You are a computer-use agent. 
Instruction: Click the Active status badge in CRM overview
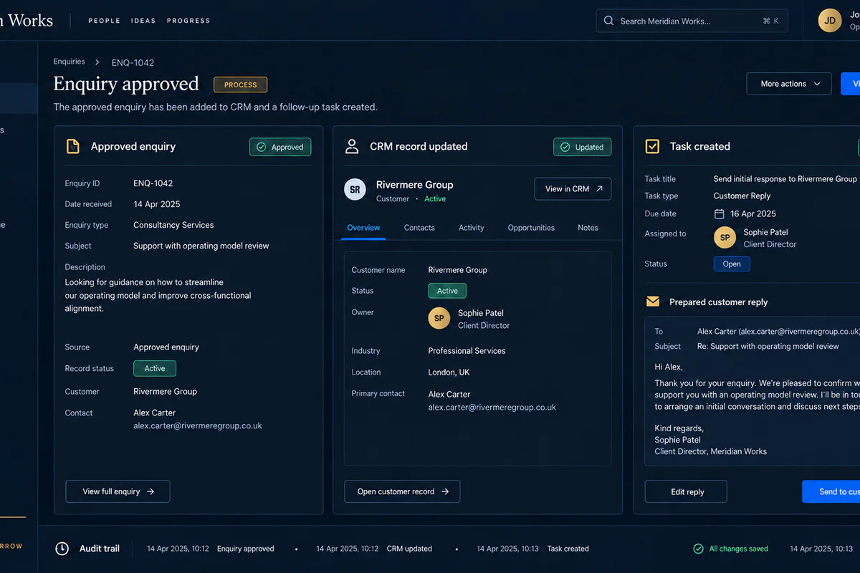click(x=447, y=291)
